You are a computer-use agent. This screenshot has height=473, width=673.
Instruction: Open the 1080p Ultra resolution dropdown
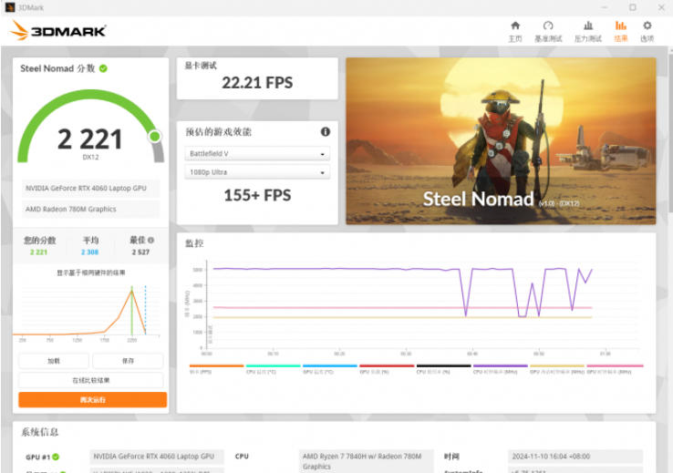[256, 172]
